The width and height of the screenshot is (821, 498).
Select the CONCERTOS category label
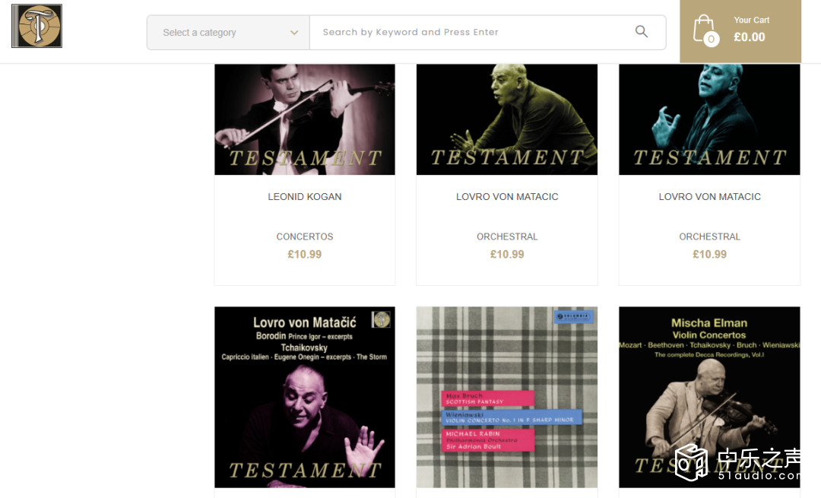point(305,236)
